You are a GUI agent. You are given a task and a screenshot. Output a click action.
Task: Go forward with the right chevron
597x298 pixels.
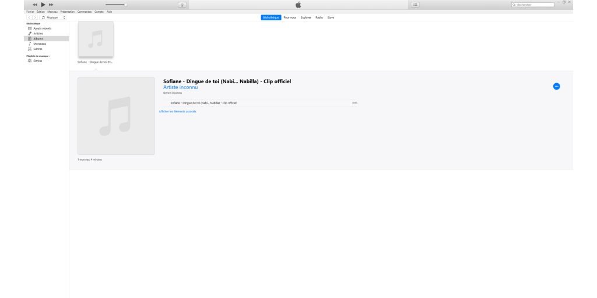34,17
